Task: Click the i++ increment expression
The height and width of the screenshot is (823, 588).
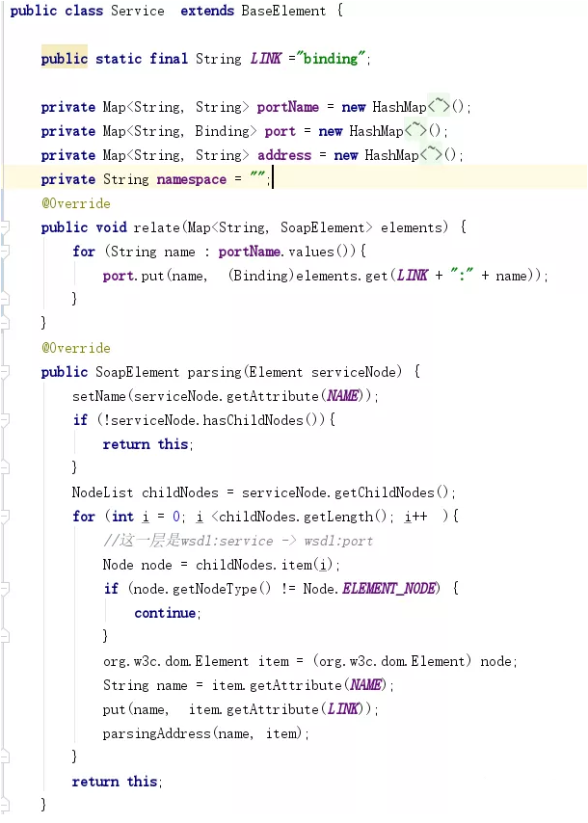Action: (x=415, y=517)
